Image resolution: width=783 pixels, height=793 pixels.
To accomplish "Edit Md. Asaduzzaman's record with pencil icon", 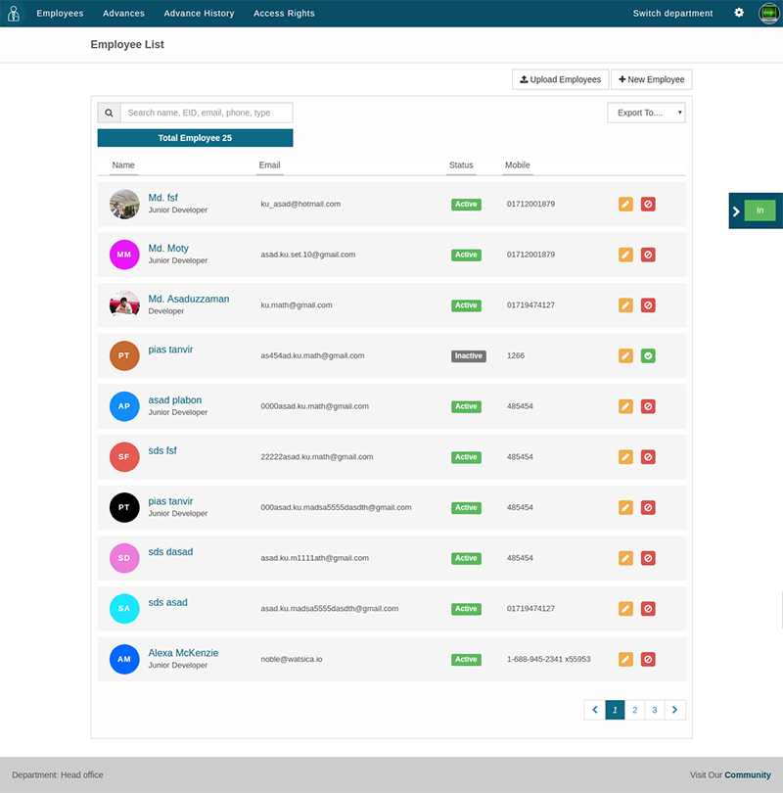I will click(x=625, y=304).
